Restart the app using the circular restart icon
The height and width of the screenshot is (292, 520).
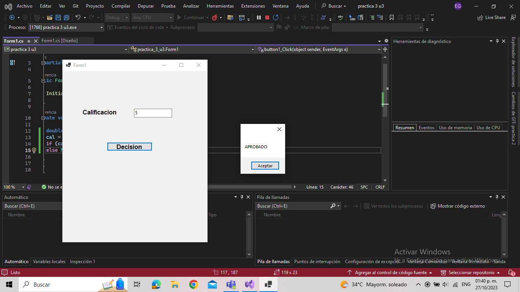click(x=276, y=17)
